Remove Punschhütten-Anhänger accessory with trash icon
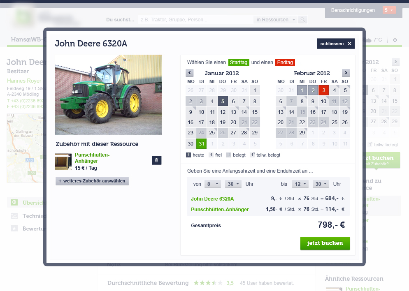This screenshot has height=291, width=409. click(x=156, y=160)
